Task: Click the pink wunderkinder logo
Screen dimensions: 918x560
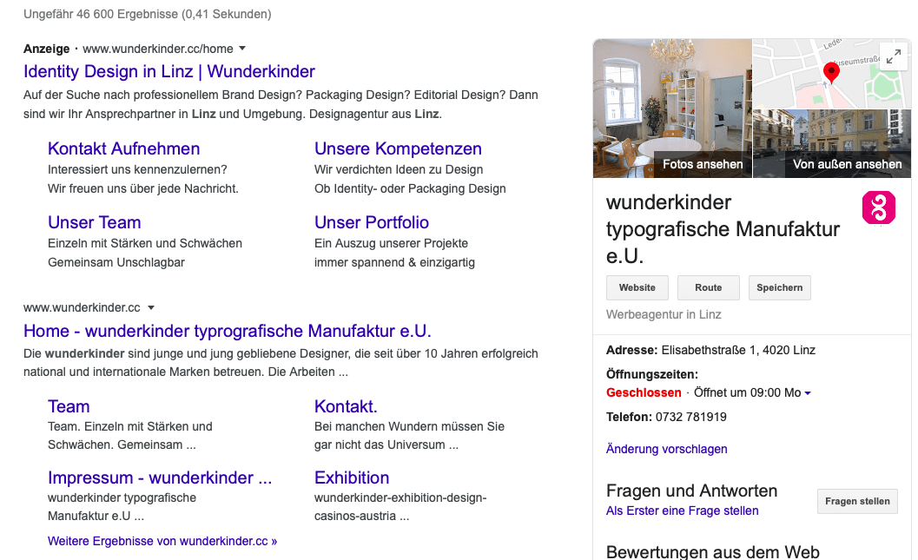Action: tap(878, 208)
